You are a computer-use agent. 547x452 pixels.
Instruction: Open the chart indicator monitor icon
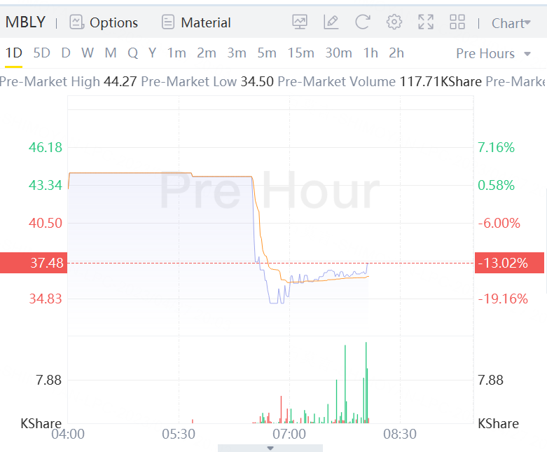tap(300, 22)
